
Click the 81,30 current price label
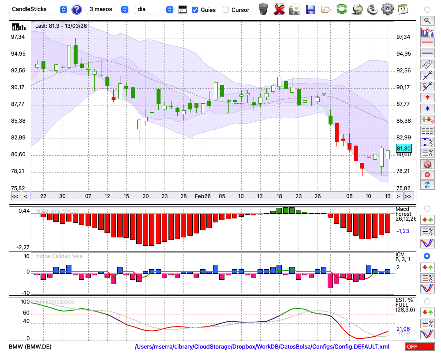click(x=404, y=148)
